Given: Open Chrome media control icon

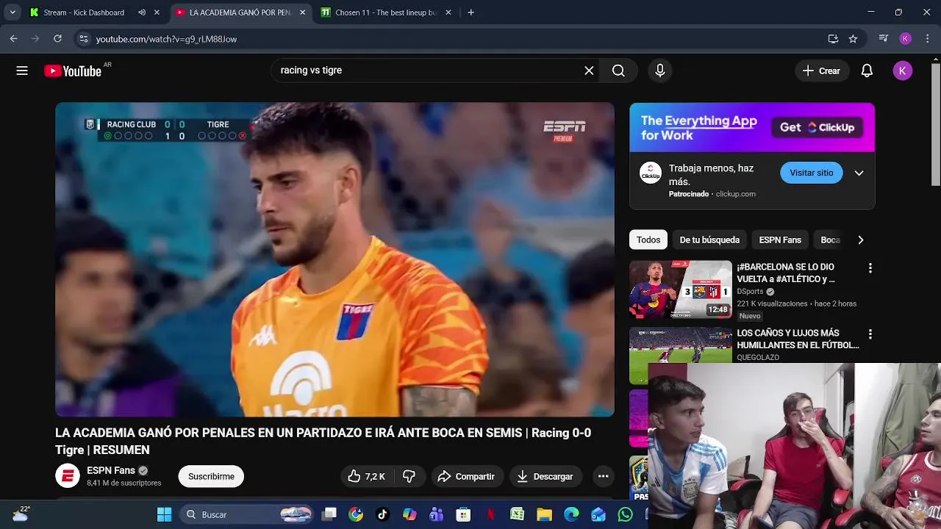Looking at the screenshot, I should [884, 39].
